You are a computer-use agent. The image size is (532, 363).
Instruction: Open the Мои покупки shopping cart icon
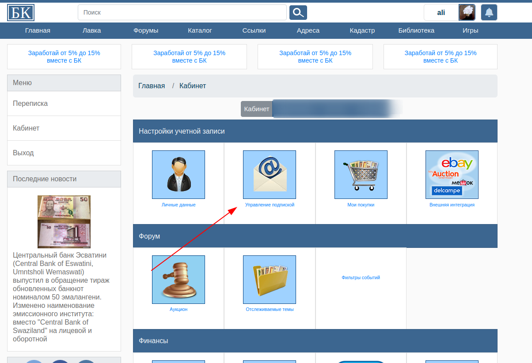click(361, 175)
